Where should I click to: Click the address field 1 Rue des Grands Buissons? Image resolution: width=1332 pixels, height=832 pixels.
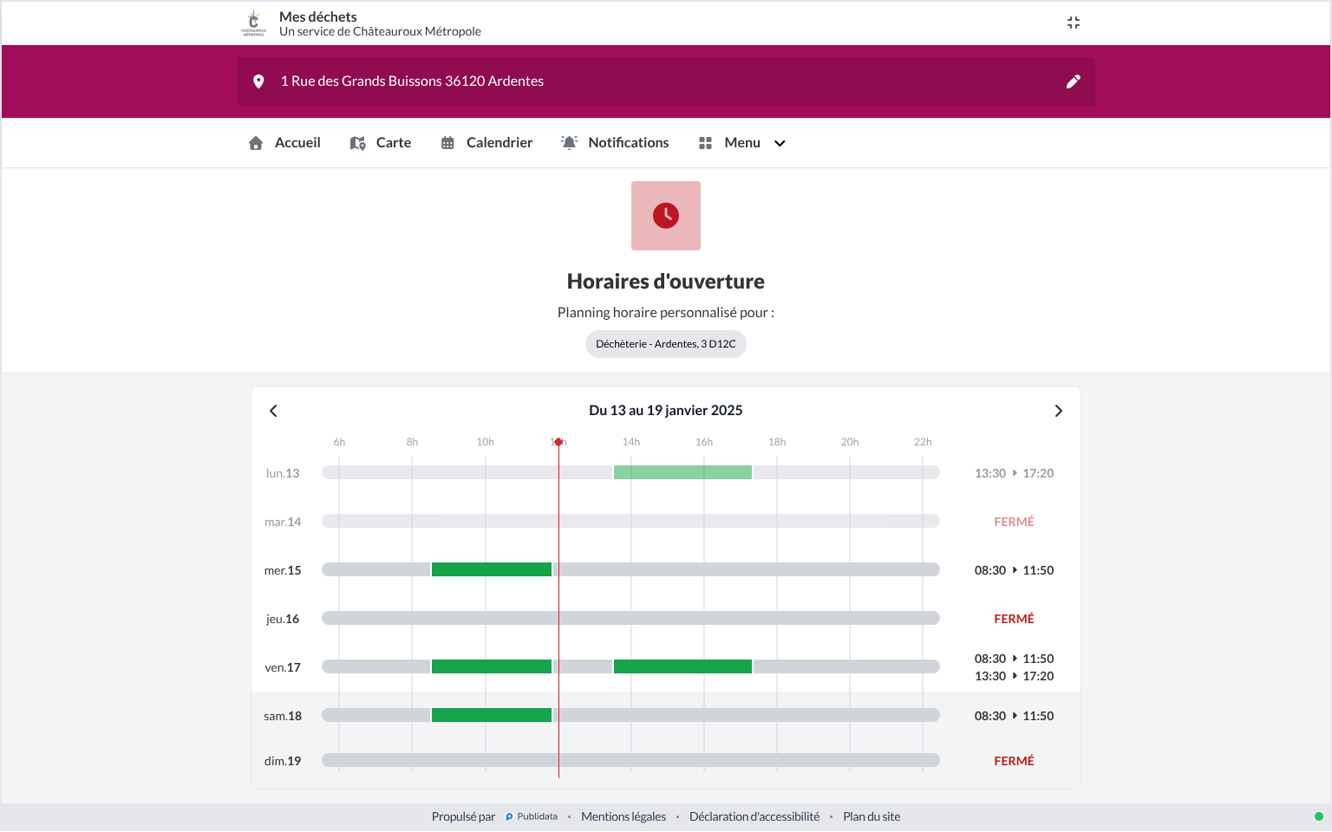click(x=666, y=81)
